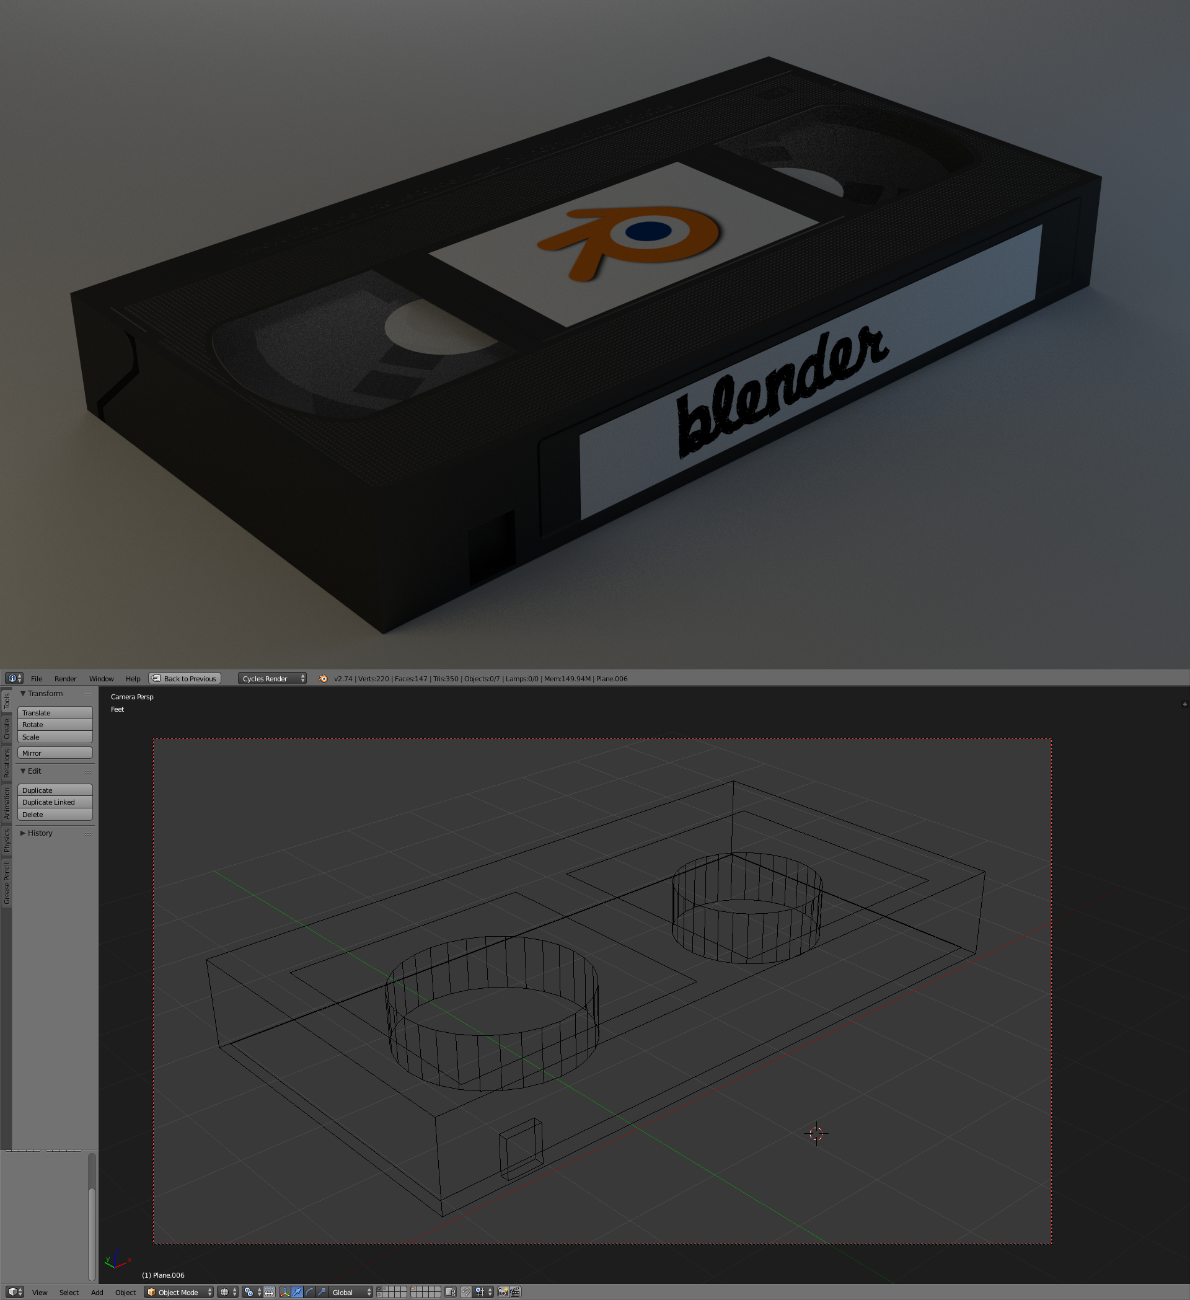Click the 3D cursor in viewport
The width and height of the screenshot is (1190, 1300).
(x=816, y=1133)
